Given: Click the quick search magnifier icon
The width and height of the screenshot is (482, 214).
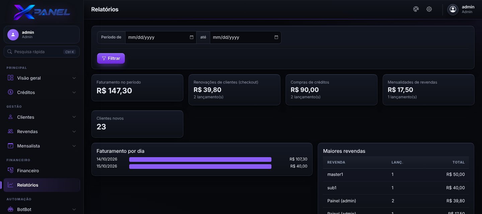Looking at the screenshot, I should [x=9, y=52].
